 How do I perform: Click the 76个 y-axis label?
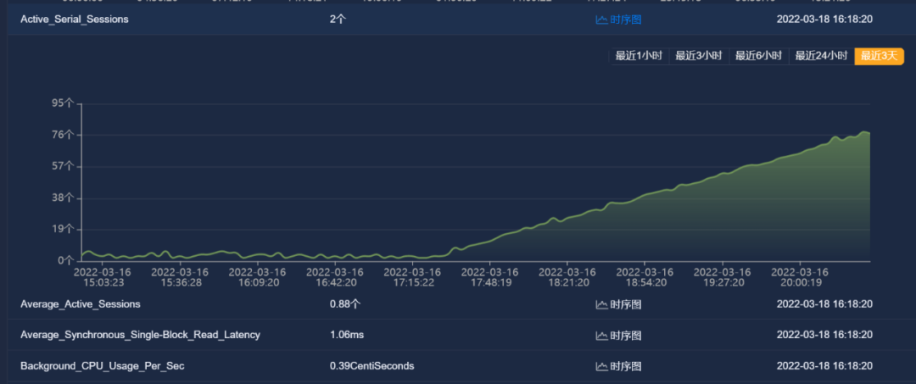point(63,135)
